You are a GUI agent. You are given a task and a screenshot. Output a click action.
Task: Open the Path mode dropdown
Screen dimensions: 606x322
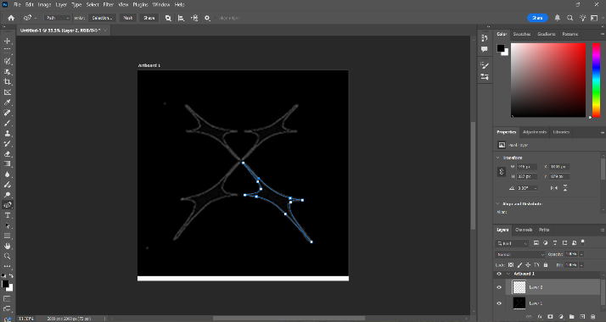pos(57,18)
